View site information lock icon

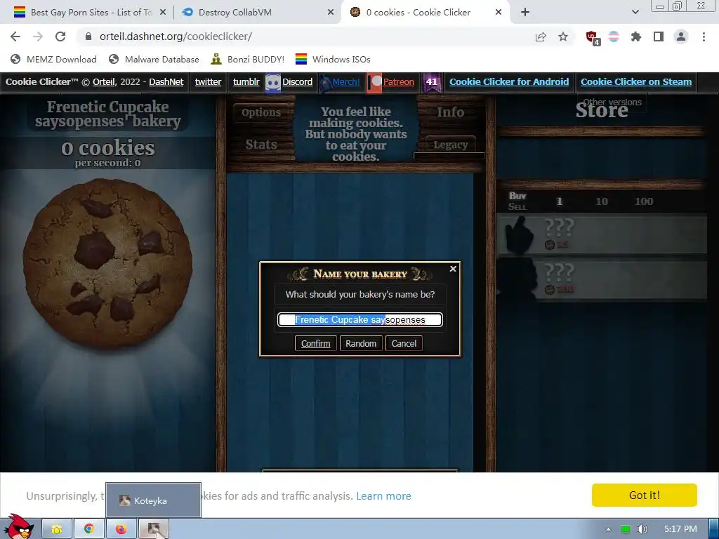(x=88, y=36)
